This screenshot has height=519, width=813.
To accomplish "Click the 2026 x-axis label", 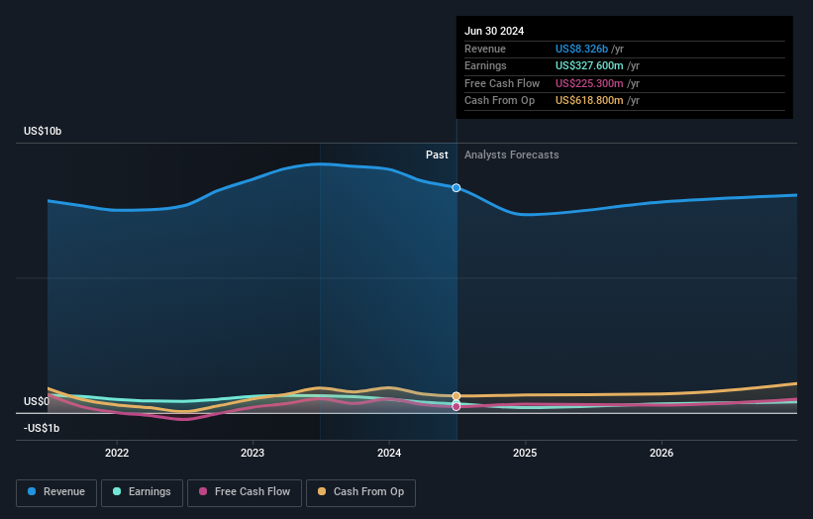I will click(x=661, y=453).
